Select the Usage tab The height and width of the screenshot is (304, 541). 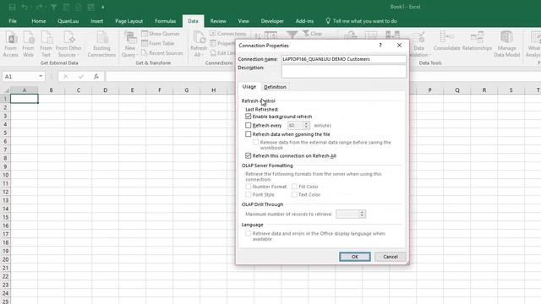point(249,86)
